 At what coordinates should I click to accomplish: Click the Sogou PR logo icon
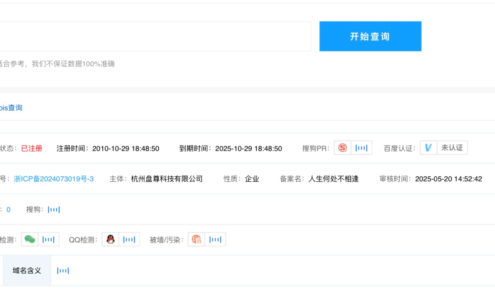tap(343, 148)
